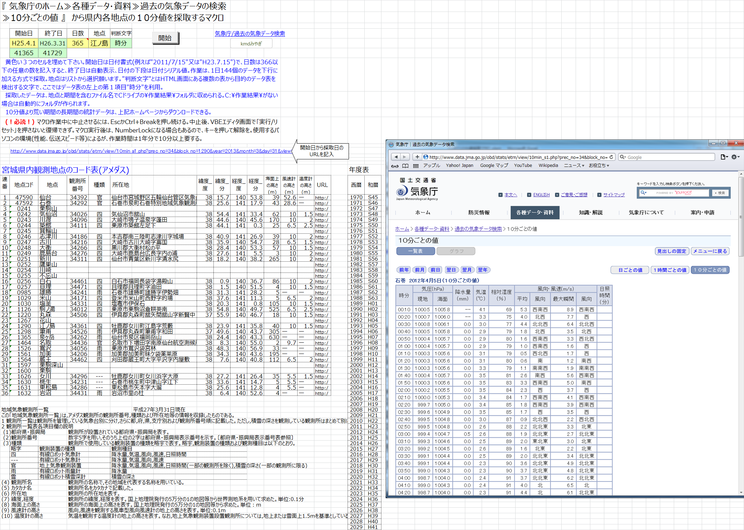Click the 前日 button

click(436, 270)
